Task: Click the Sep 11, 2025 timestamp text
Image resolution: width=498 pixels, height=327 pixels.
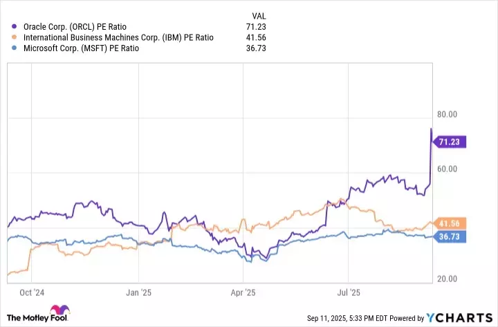Action: [x=347, y=318]
